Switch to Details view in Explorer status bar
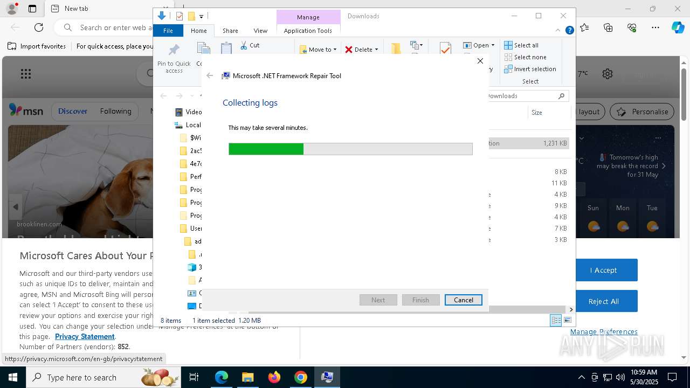 click(x=555, y=321)
